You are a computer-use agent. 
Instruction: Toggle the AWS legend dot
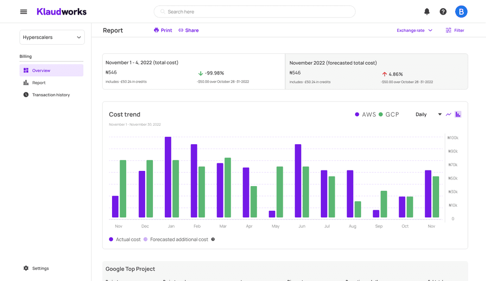coord(357,114)
